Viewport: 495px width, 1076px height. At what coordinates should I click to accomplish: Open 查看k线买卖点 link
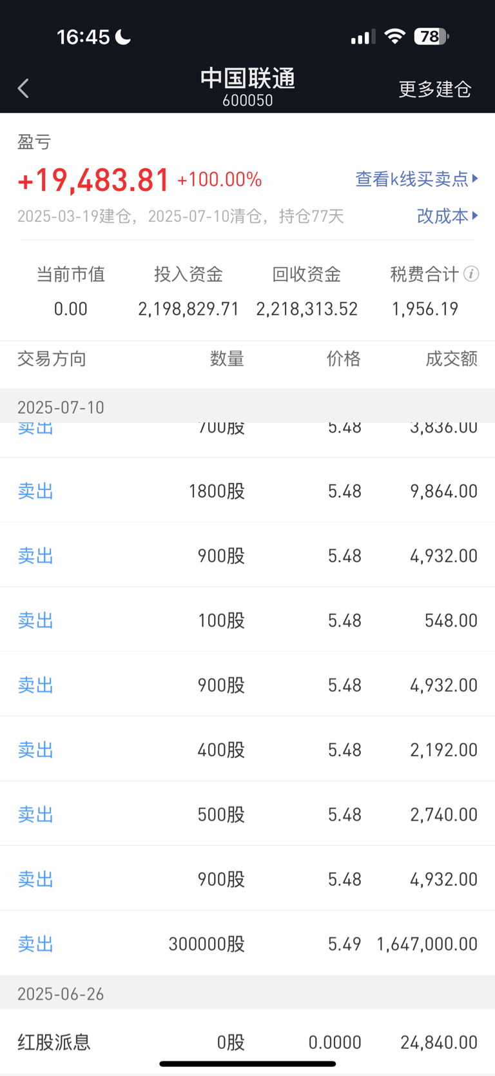[412, 179]
